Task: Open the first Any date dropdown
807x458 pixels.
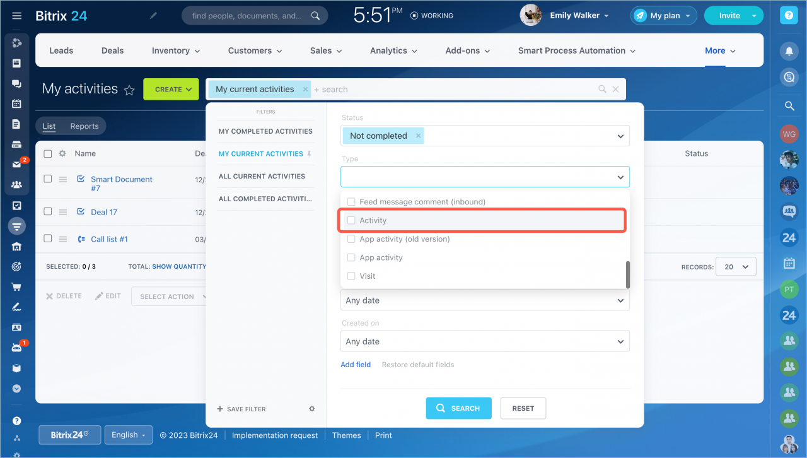Action: [485, 300]
